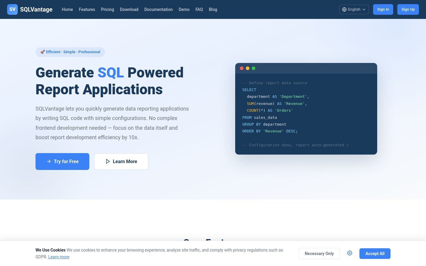Screen dimensions: 426x266
Task: Click the "COUNT(*) AS 'Orders'" line
Action: pos(270,111)
